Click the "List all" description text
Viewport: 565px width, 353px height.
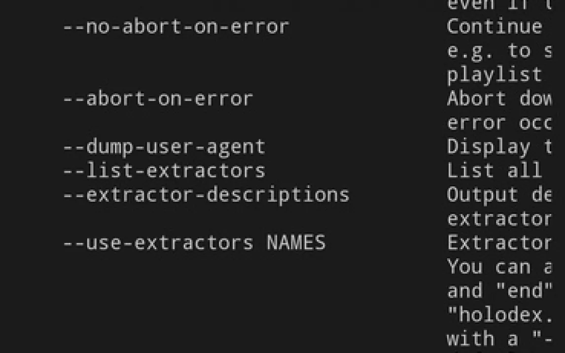[x=494, y=171]
